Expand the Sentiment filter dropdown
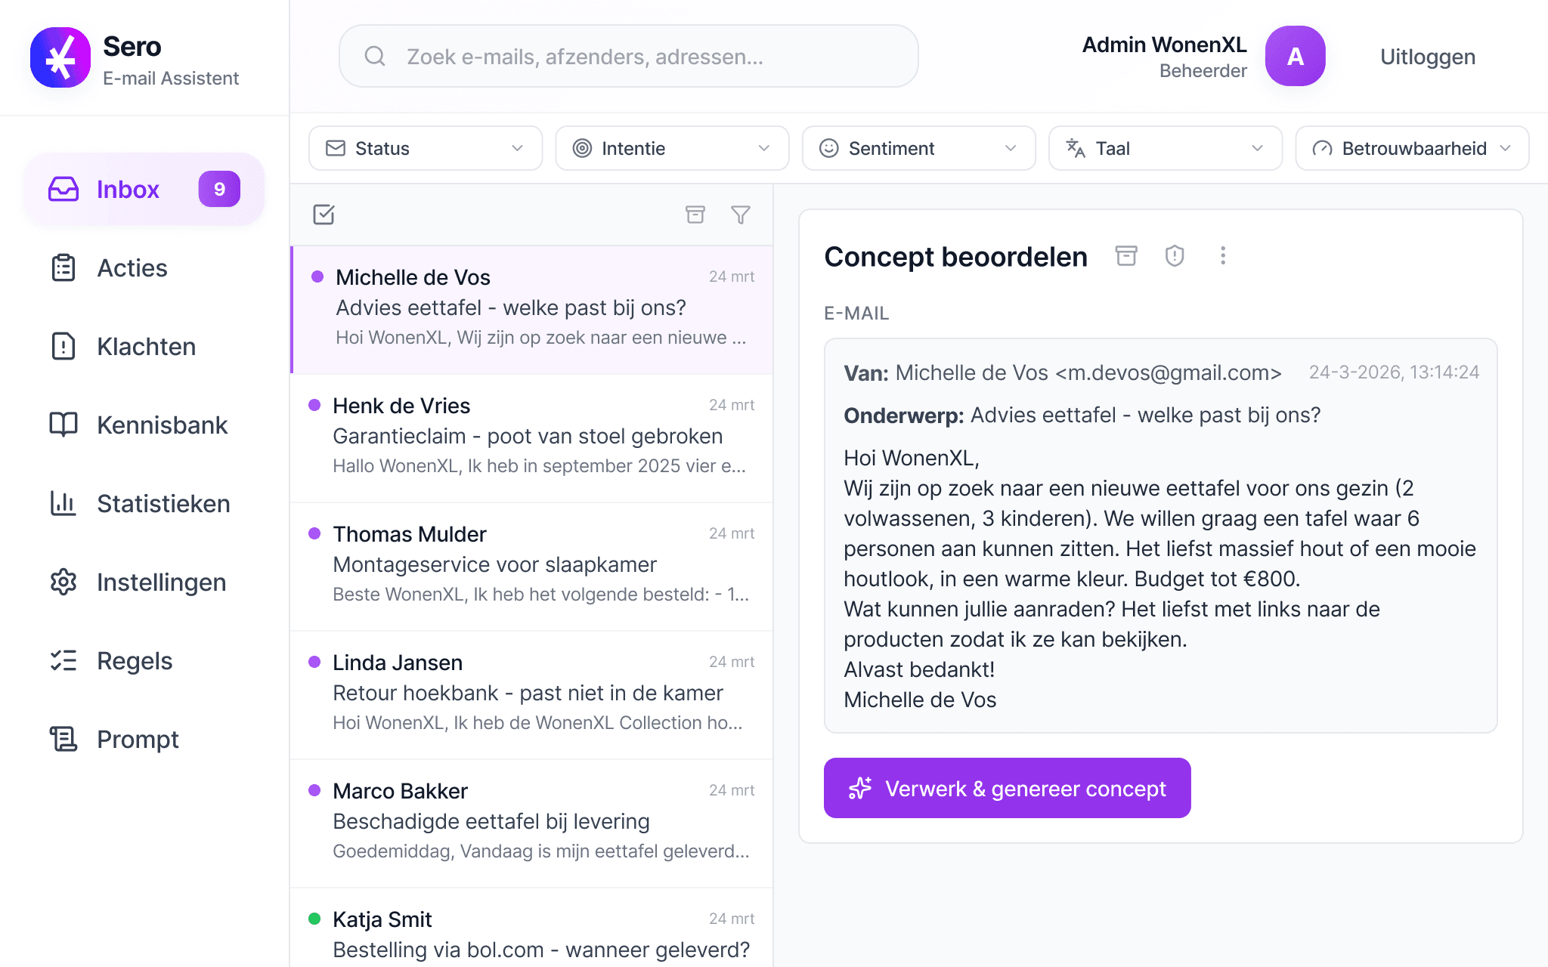The image size is (1548, 967). click(918, 148)
